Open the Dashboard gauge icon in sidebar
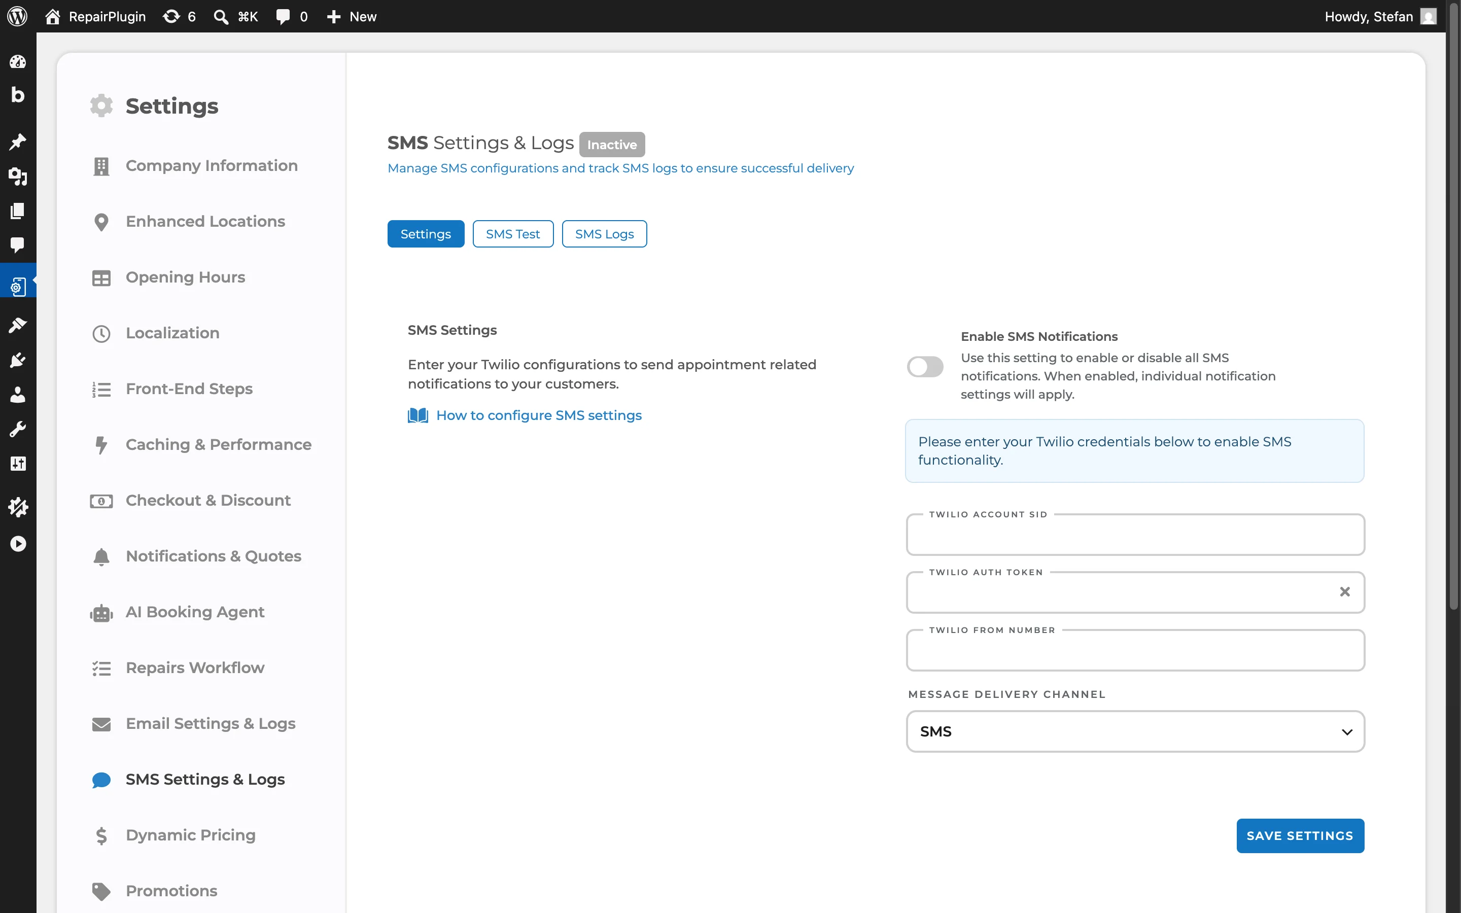This screenshot has width=1461, height=913. tap(18, 61)
